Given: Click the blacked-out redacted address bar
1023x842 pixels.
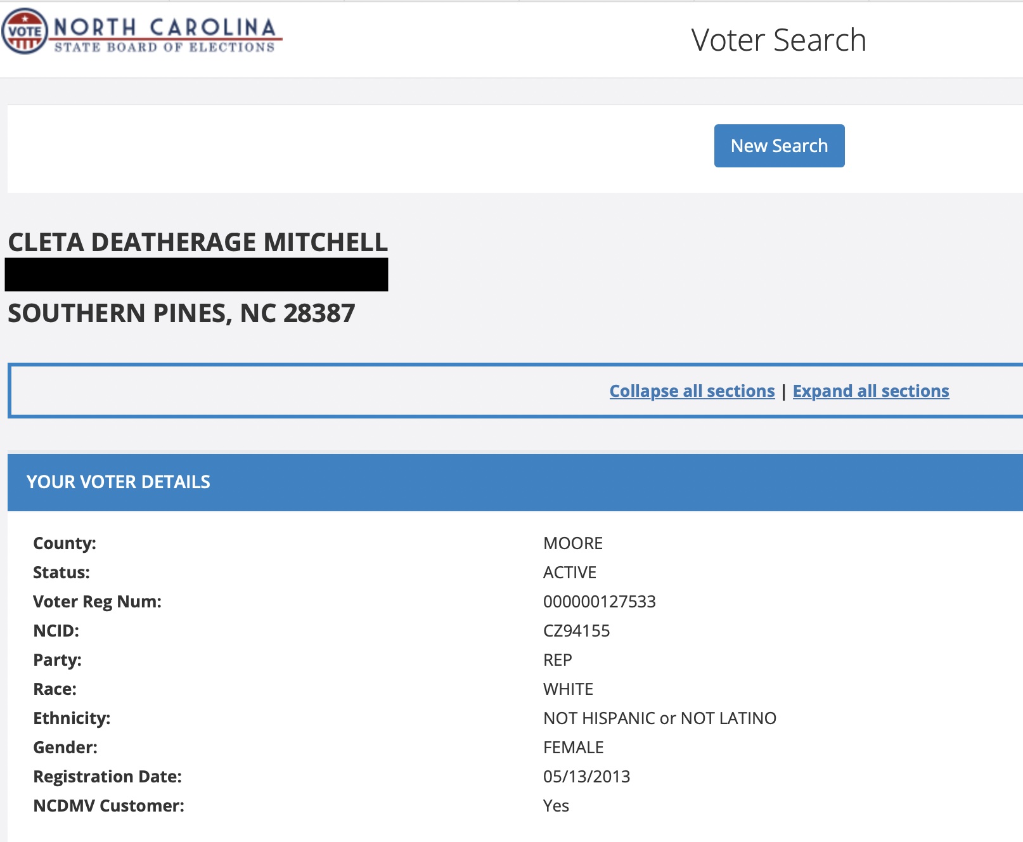Looking at the screenshot, I should coord(196,275).
